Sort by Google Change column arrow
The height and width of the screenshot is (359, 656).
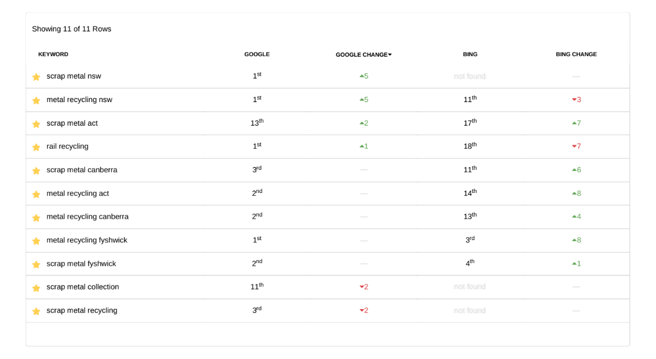pyautogui.click(x=390, y=55)
